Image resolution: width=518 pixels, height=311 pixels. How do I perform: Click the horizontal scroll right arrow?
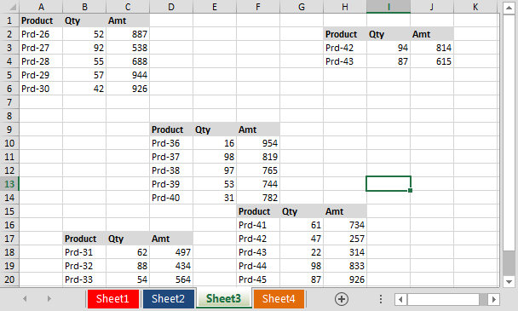pyautogui.click(x=493, y=299)
